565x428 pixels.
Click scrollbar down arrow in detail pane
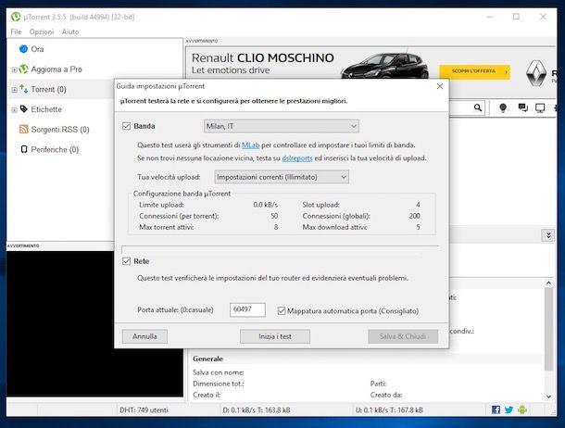coord(548,397)
